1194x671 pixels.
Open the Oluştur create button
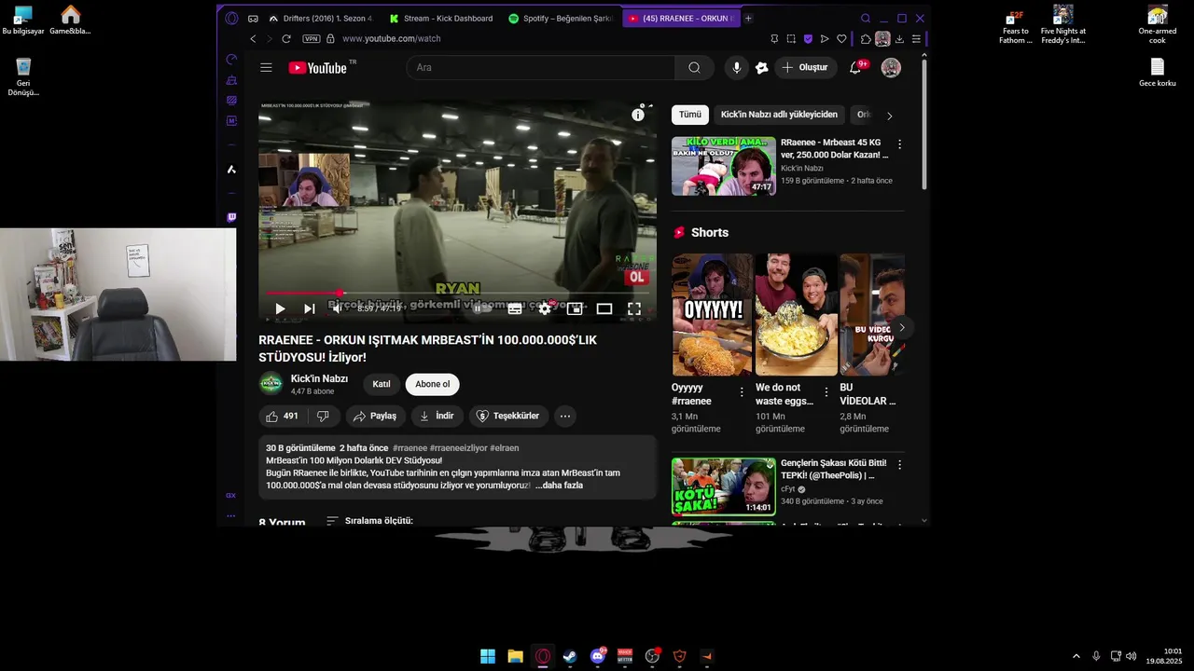point(806,67)
